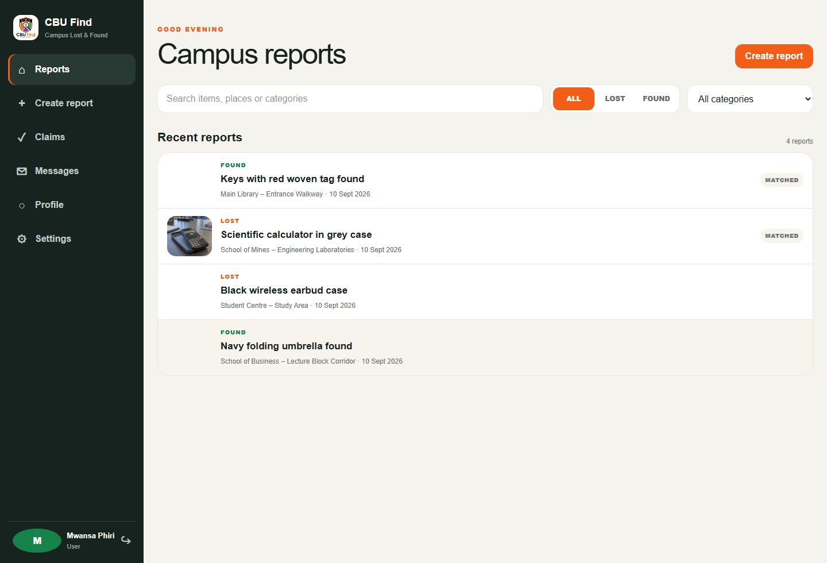827x563 pixels.
Task: Open Black wireless earbud case report
Action: (485, 292)
